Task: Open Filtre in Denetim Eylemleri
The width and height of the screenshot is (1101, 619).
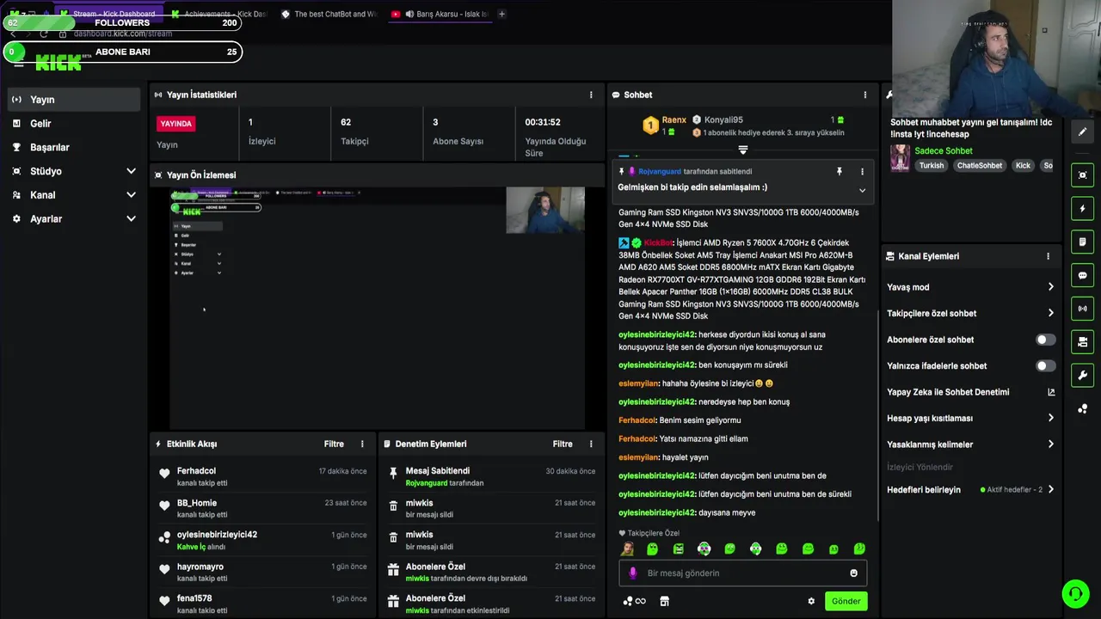Action: click(x=563, y=444)
